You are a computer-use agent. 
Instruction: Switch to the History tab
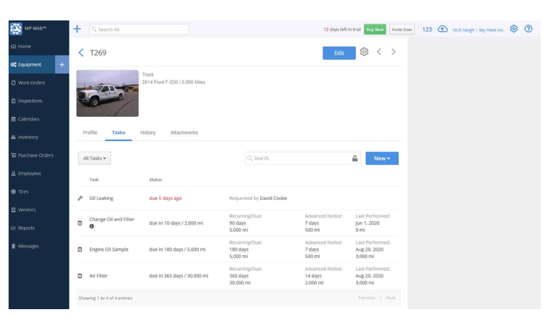(147, 133)
